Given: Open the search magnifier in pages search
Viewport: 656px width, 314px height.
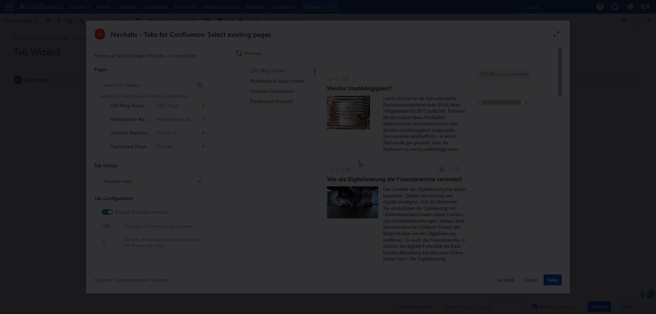Looking at the screenshot, I should 200,85.
